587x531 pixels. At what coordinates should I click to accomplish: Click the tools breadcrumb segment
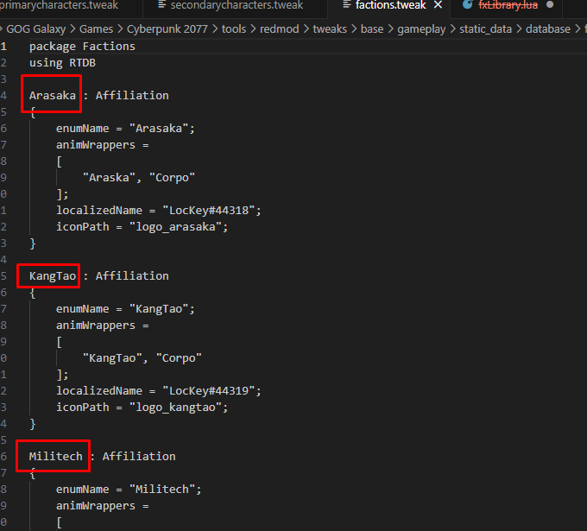coord(233,28)
